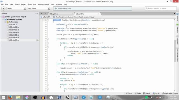
Task: Fold the for loop at line 62
Action: pos(48,85)
